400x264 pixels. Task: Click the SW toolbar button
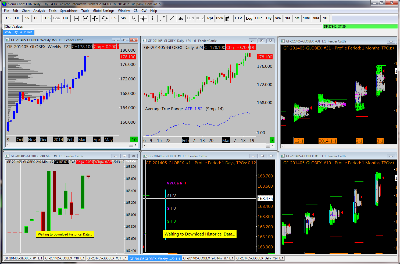point(123,18)
